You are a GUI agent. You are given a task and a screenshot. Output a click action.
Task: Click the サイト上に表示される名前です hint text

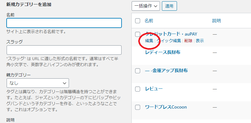(36, 31)
